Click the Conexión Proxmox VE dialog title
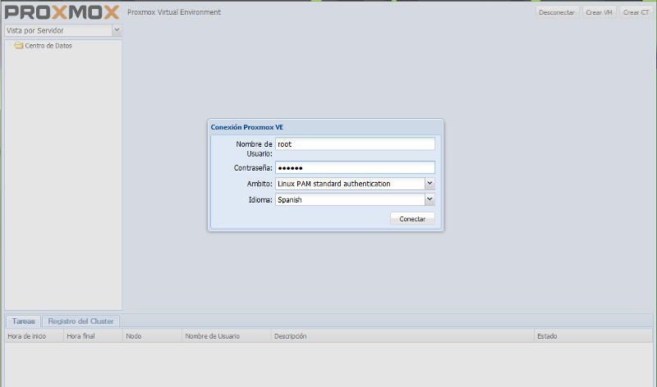This screenshot has height=387, width=657. (x=247, y=127)
